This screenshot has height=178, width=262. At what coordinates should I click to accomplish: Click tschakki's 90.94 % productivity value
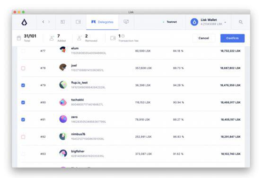178,102
